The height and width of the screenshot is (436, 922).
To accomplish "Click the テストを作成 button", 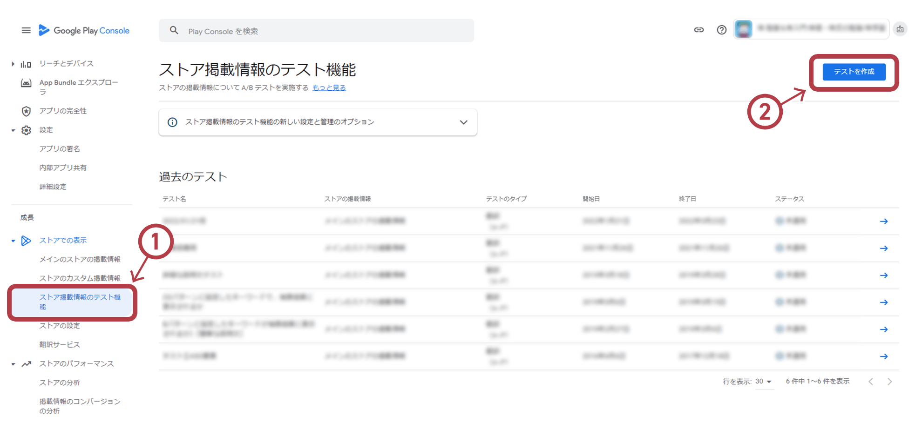I will pyautogui.click(x=854, y=72).
